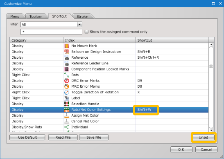Switch to the Menu tab
224x159 pixels.
15,16
